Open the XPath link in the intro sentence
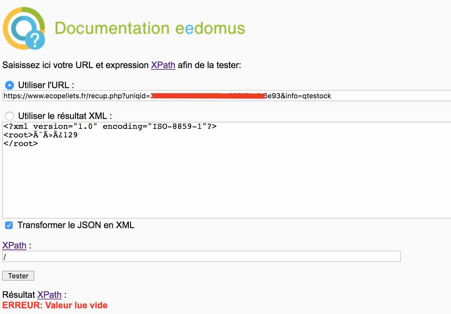This screenshot has height=314, width=451. pyautogui.click(x=163, y=65)
